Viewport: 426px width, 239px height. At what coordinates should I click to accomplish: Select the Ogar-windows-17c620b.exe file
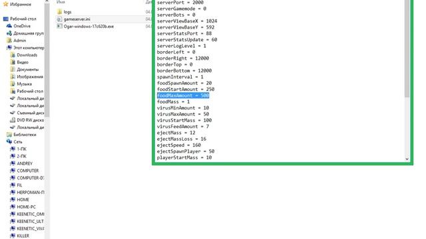85,27
